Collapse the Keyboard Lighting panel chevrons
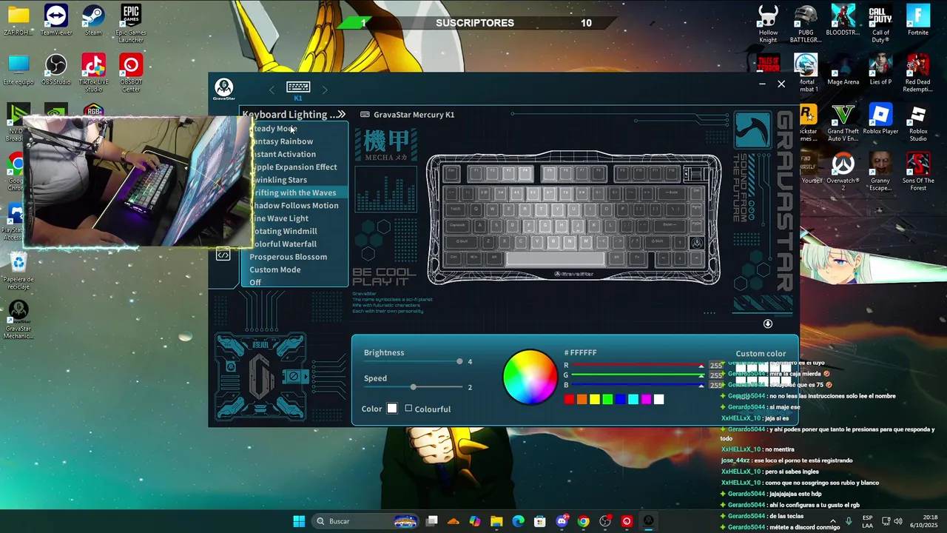Image resolution: width=947 pixels, height=533 pixels. (x=340, y=114)
